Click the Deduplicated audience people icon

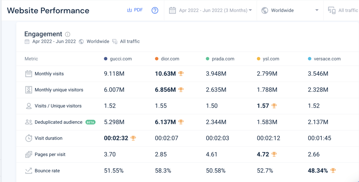pos(29,122)
